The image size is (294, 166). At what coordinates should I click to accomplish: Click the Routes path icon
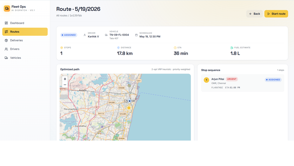tap(6, 31)
